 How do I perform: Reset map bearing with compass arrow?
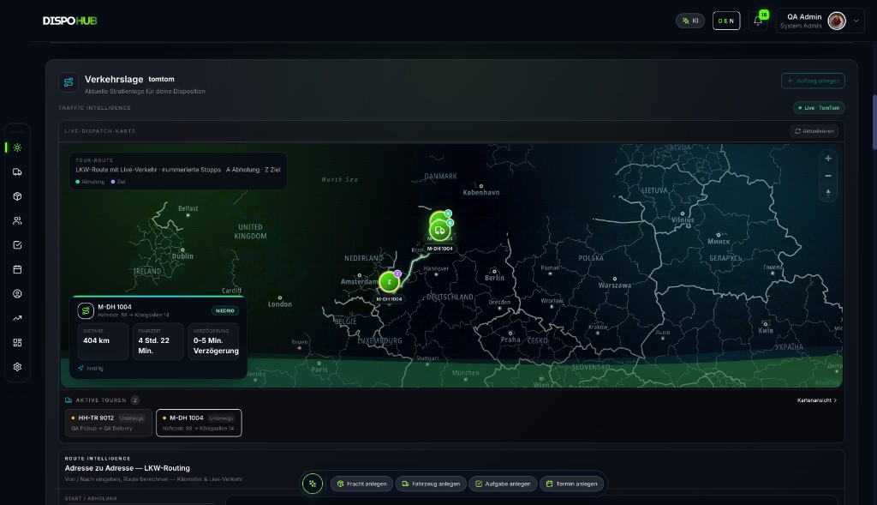[x=828, y=193]
